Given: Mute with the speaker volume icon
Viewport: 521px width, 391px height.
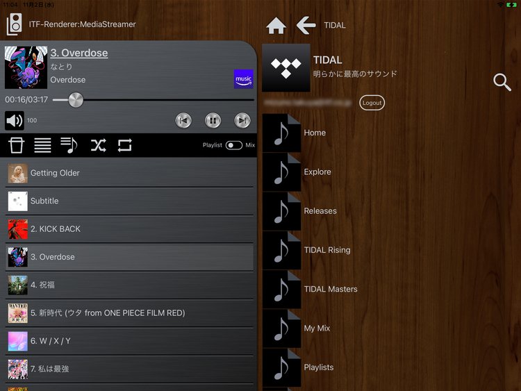Looking at the screenshot, I should [x=15, y=120].
